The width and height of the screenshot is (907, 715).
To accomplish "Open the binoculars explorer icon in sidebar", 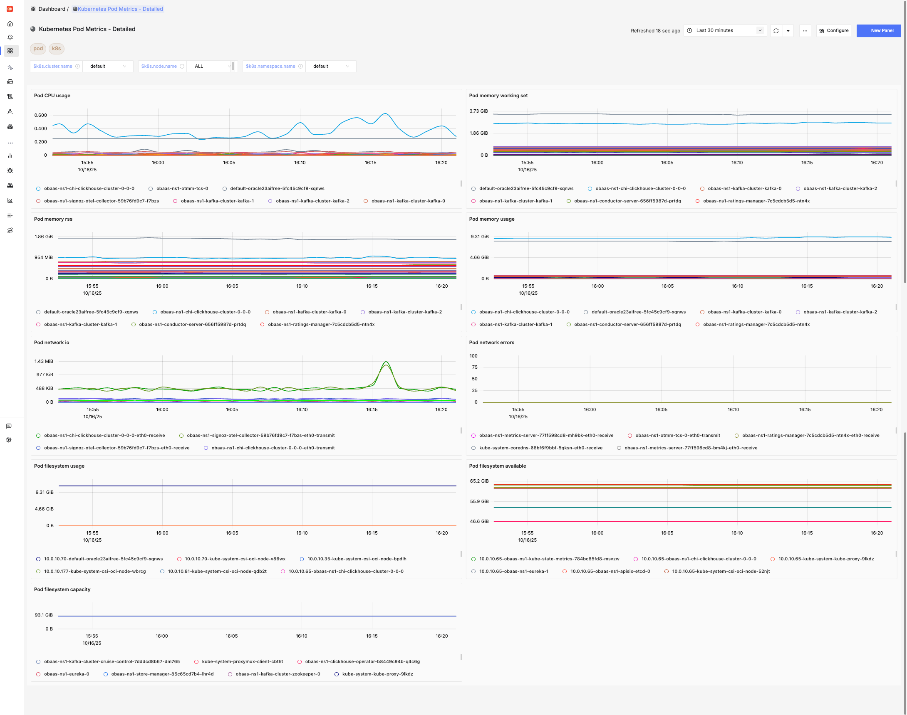I will pos(10,185).
